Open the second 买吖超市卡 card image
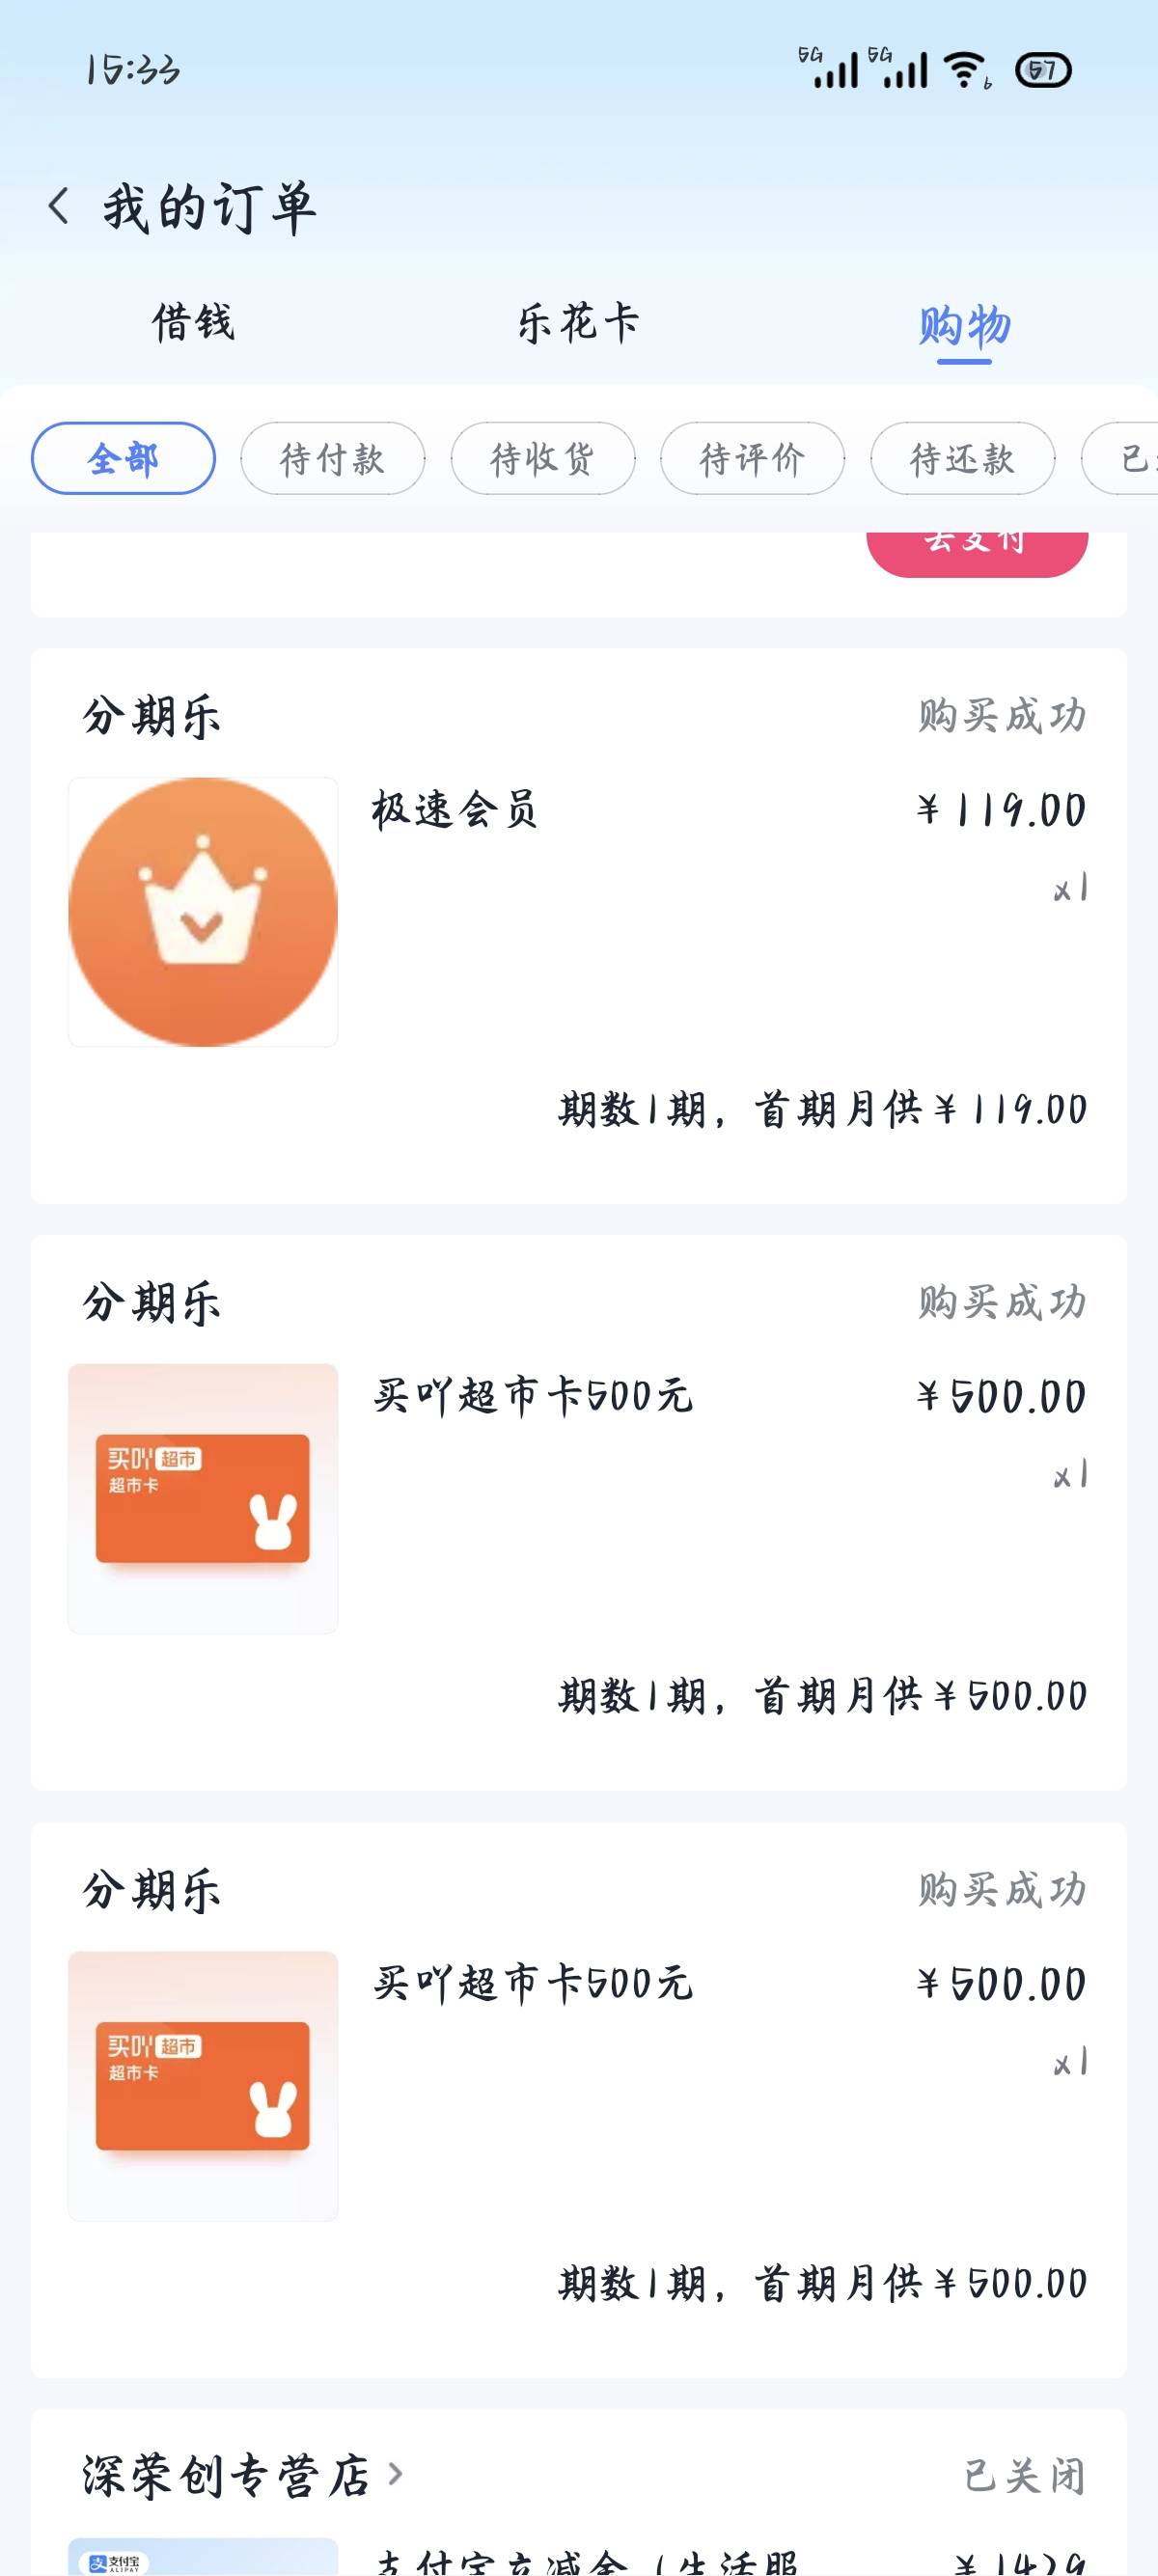Screen dimensions: 1158x2576 [x=203, y=2085]
